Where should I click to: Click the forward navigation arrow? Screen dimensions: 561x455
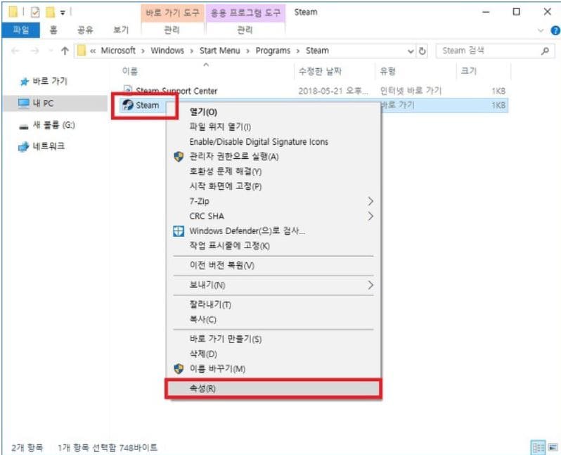tap(34, 51)
